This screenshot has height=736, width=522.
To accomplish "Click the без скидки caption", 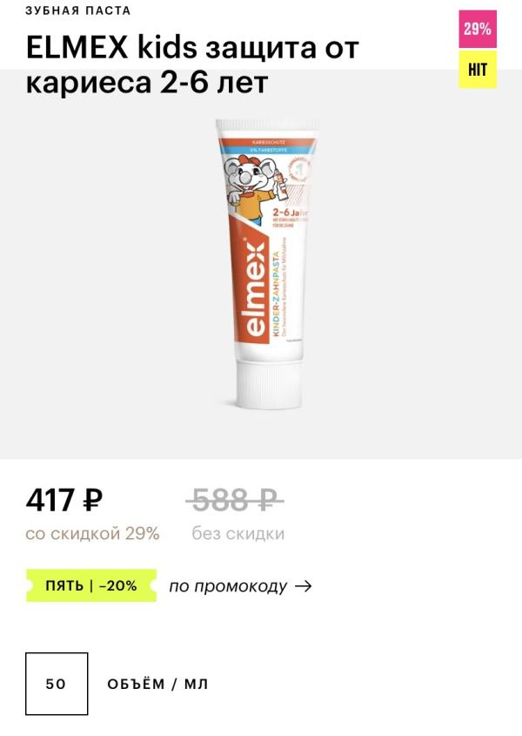I will pyautogui.click(x=238, y=534).
